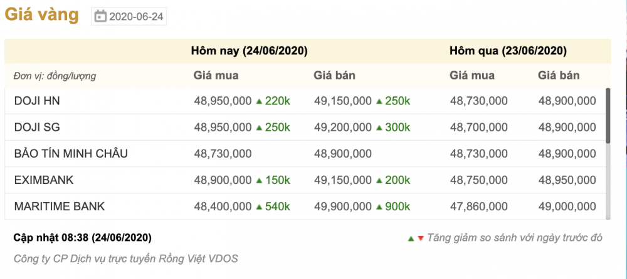This screenshot has width=627, height=279.
Task: Click the Giá mua header under Hôm nay
Action: 216,76
